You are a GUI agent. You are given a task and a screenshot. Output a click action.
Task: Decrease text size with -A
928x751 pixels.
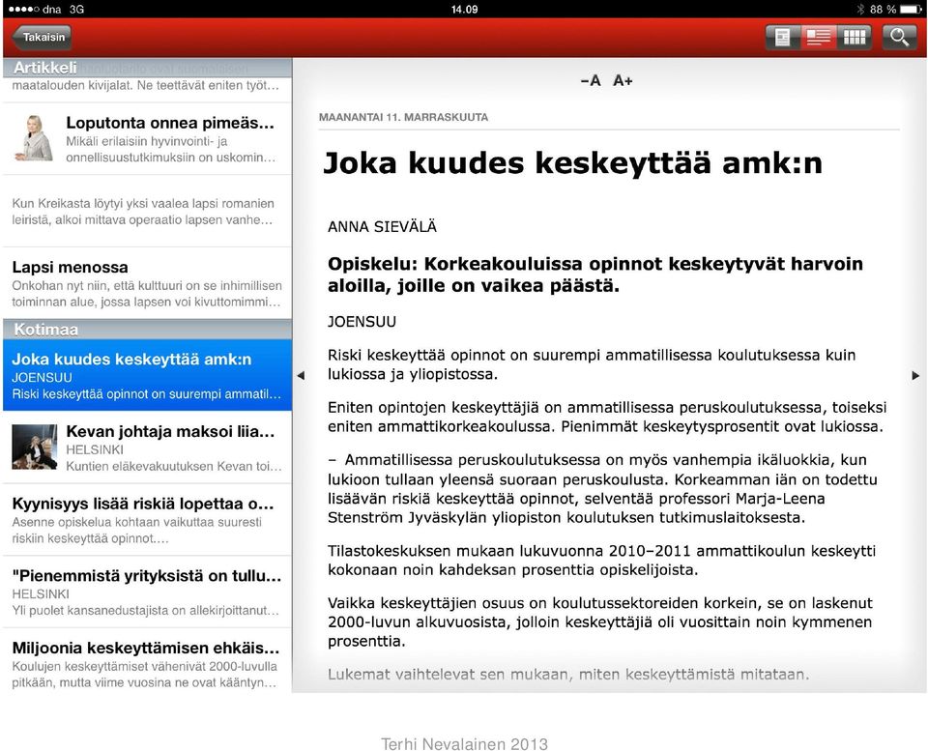click(x=590, y=80)
